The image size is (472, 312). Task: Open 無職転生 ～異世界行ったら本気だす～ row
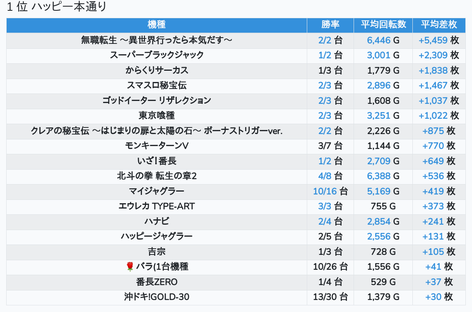(x=157, y=40)
